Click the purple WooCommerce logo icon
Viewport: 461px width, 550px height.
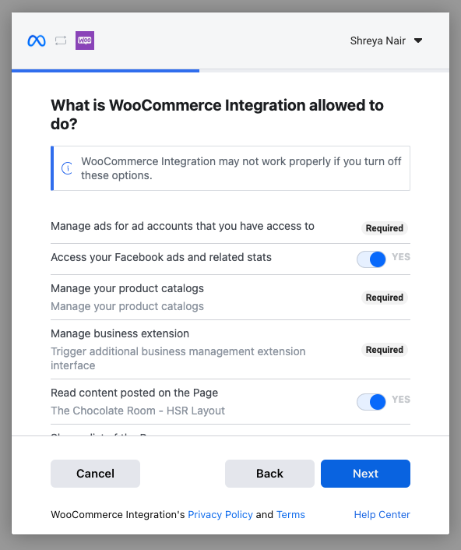85,41
